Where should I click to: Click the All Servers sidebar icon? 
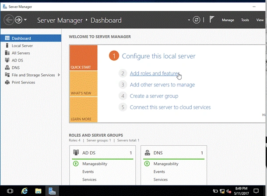[x=7, y=53]
